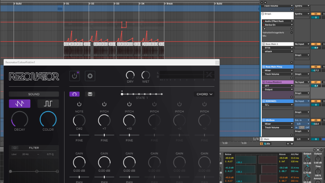325x183 pixels.
Task: Toggle the Rezonator main power button
Action: [x=74, y=76]
